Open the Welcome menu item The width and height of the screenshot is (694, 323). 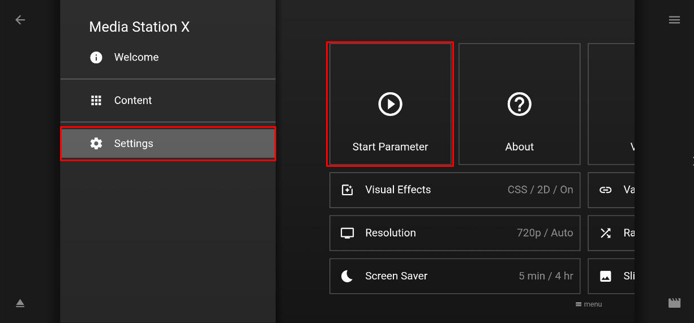(168, 57)
